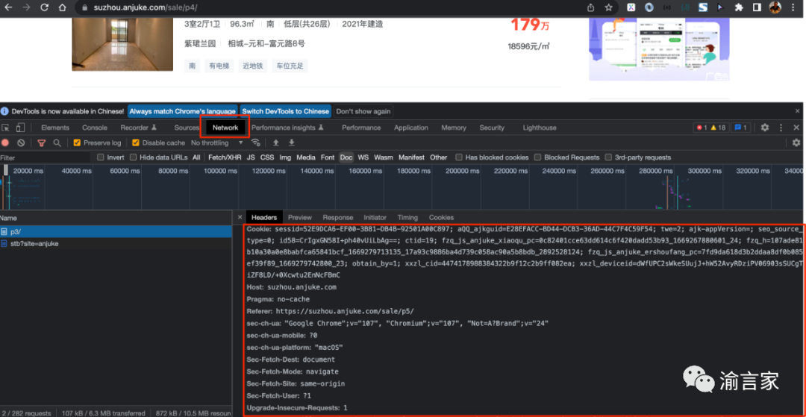This screenshot has height=417, width=806.
Task: Switch to the Console panel tab
Action: tap(95, 128)
